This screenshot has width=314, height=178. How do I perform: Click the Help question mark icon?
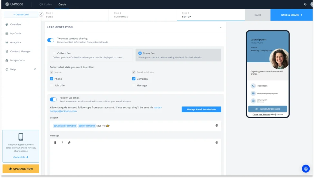click(x=7, y=69)
